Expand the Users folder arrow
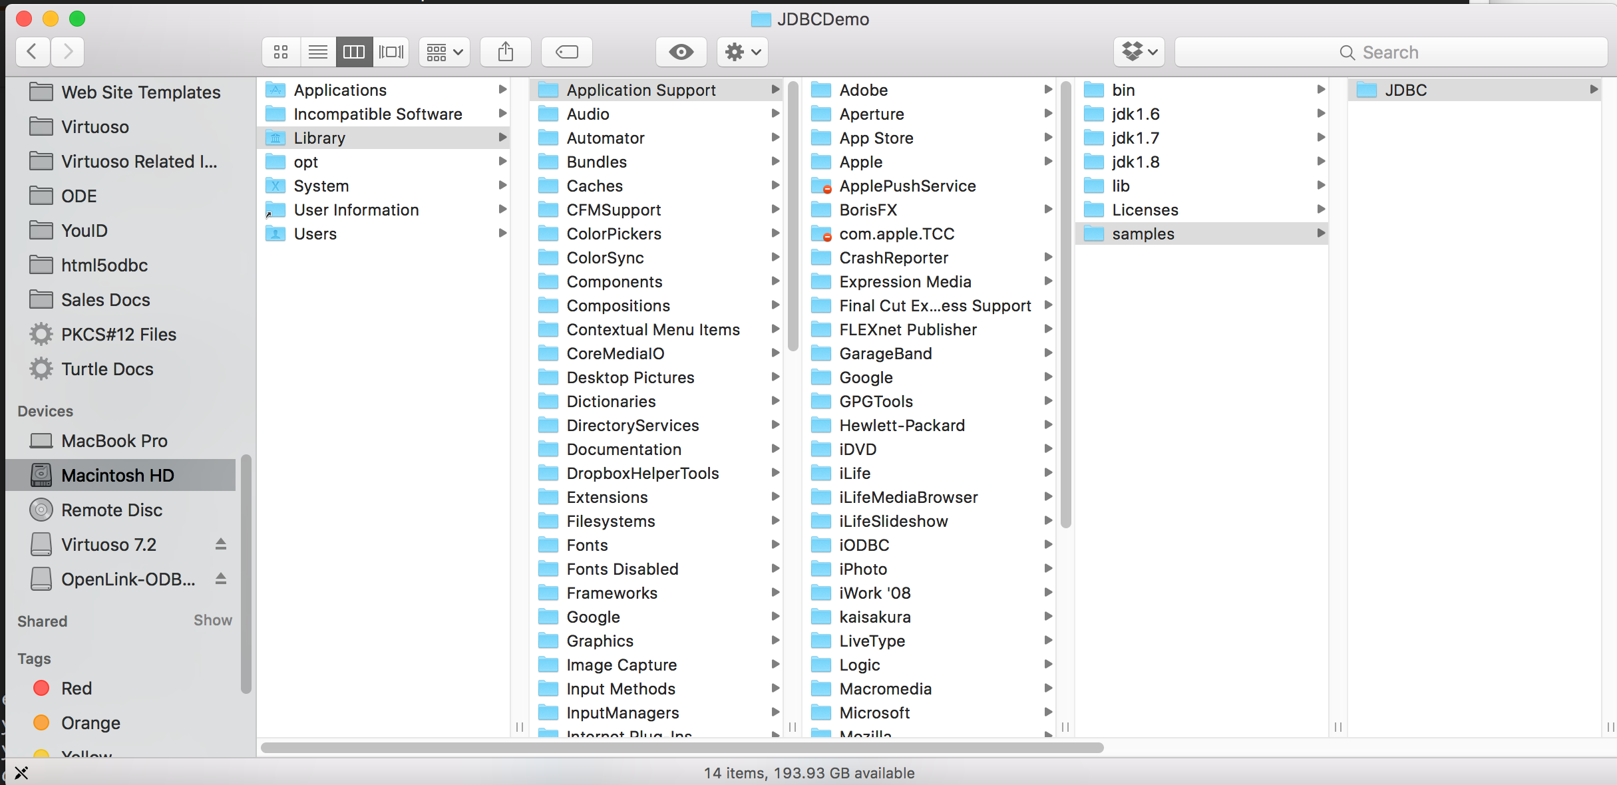The width and height of the screenshot is (1617, 785). [503, 234]
